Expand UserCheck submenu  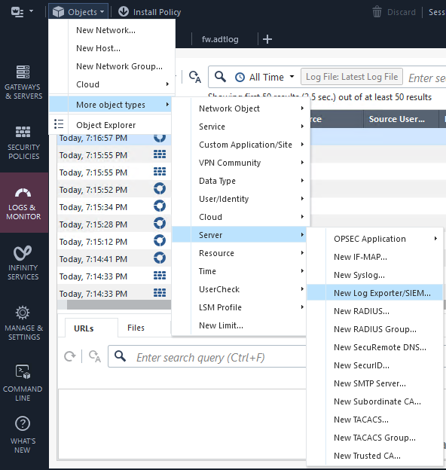pyautogui.click(x=239, y=289)
